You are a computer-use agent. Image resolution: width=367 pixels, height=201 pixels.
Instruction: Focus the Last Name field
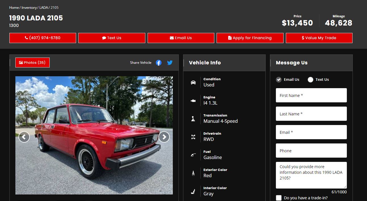coord(311,114)
